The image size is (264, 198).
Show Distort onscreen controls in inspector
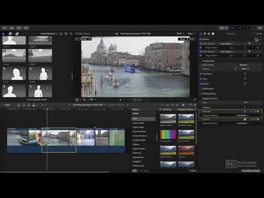click(x=245, y=84)
